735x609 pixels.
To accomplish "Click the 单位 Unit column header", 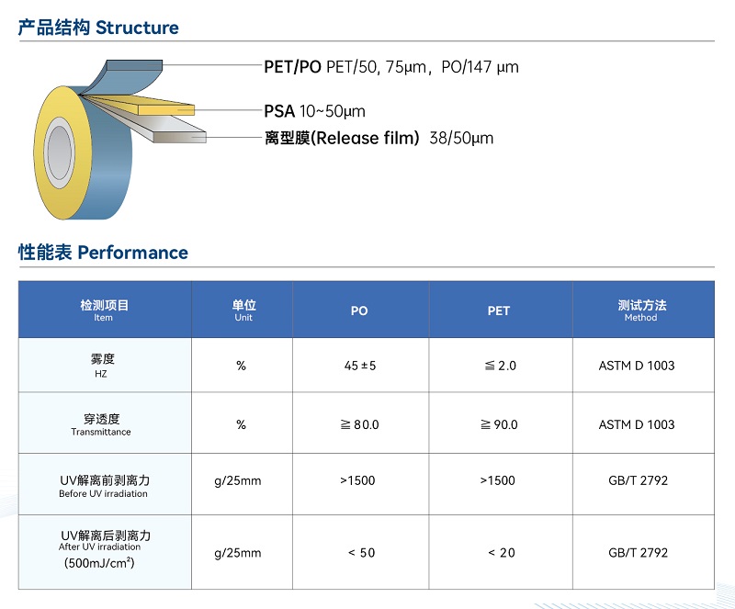I will [243, 310].
